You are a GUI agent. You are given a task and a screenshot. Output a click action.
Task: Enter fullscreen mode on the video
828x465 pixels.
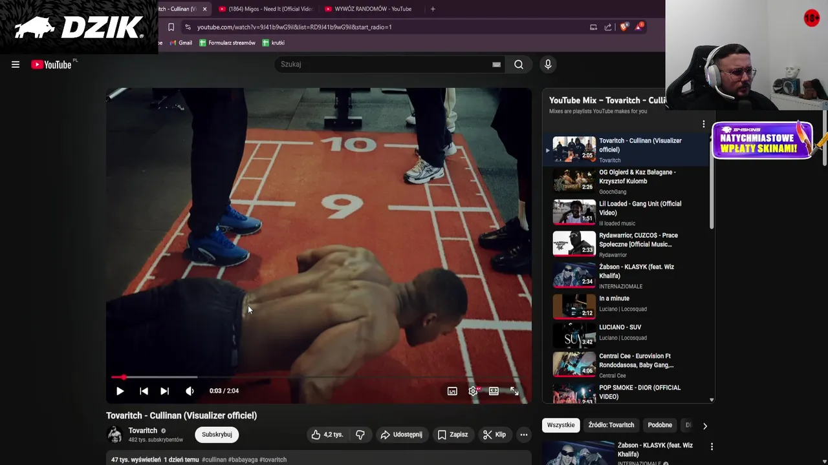514,391
